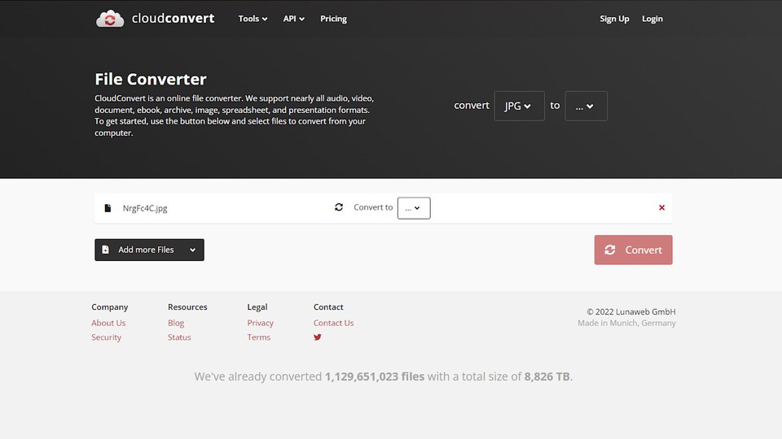Click the Twitter bird icon in footer

(318, 337)
